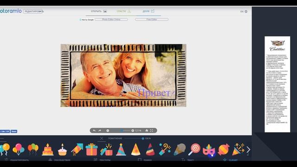Viewport: 297px width, 167px height.
Task: Close the clipart panel with X
Action: tap(102, 138)
